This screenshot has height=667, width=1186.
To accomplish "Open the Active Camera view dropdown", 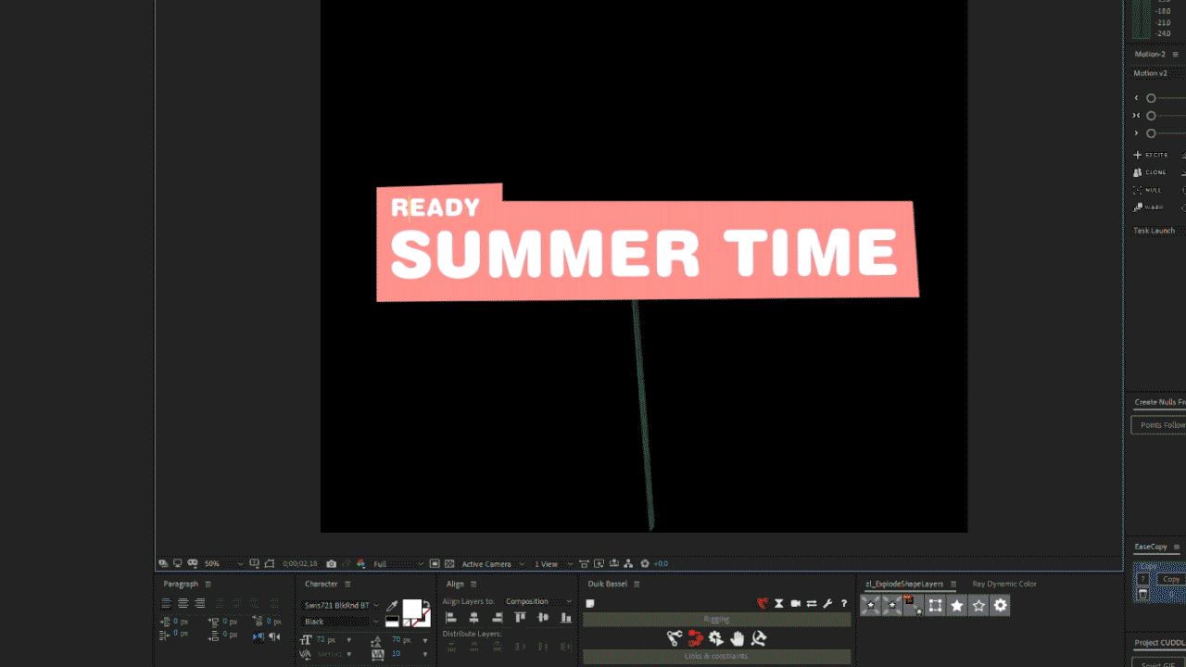I will point(493,563).
